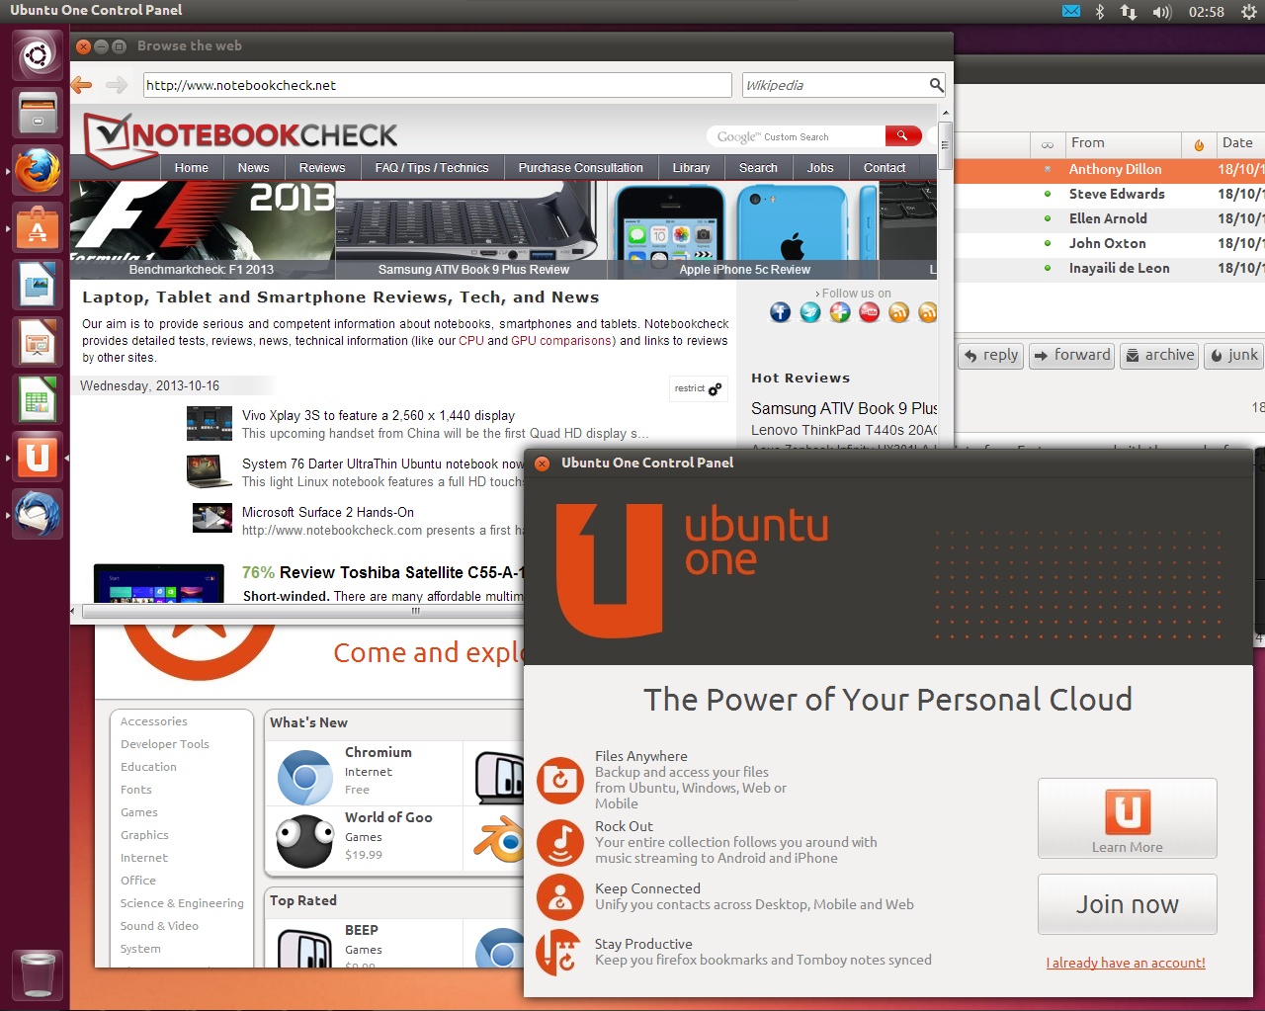
Task: Open sound volume indicator
Action: [1162, 12]
